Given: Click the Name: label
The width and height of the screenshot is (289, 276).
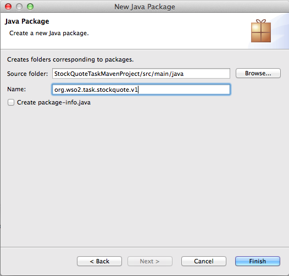Looking at the screenshot, I should (16, 89).
